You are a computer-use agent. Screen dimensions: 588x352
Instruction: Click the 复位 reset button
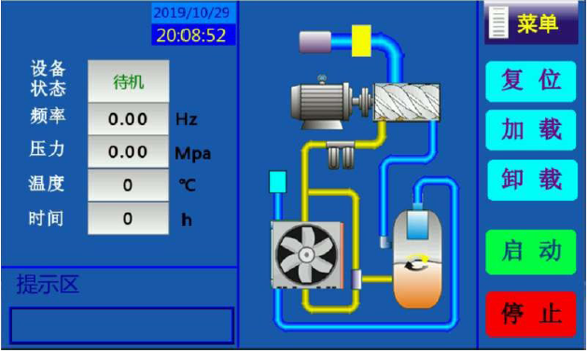coord(531,81)
